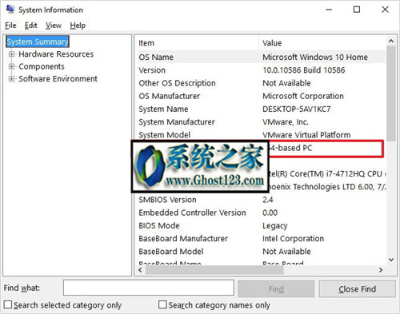The width and height of the screenshot is (400, 314).
Task: Expand the Components node
Action: [x=11, y=66]
